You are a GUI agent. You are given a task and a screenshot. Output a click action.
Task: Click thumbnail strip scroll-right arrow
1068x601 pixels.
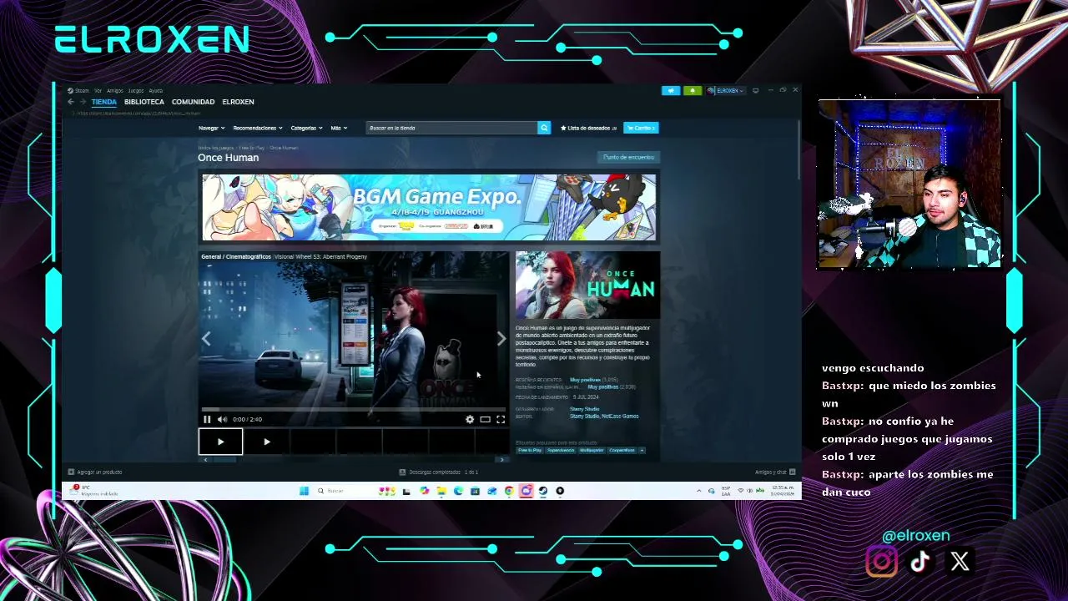click(x=501, y=459)
